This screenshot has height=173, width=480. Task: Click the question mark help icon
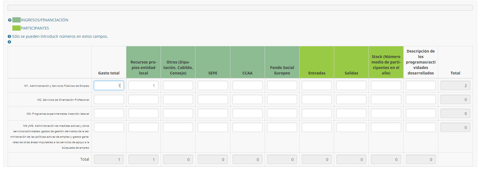(x=10, y=20)
